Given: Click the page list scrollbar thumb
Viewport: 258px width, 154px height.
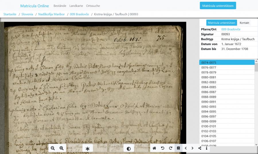Looking at the screenshot, I should [x=256, y=67].
